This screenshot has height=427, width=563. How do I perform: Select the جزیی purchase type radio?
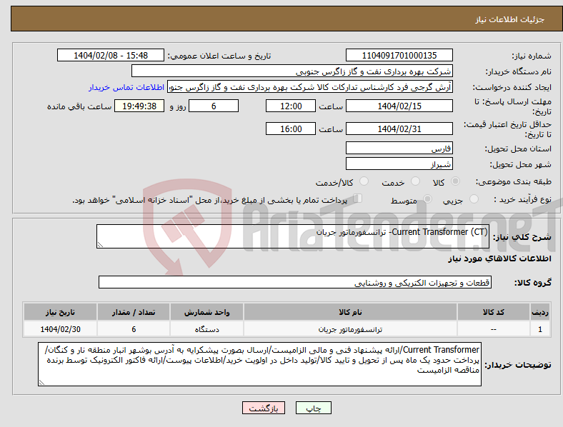coord(474,199)
